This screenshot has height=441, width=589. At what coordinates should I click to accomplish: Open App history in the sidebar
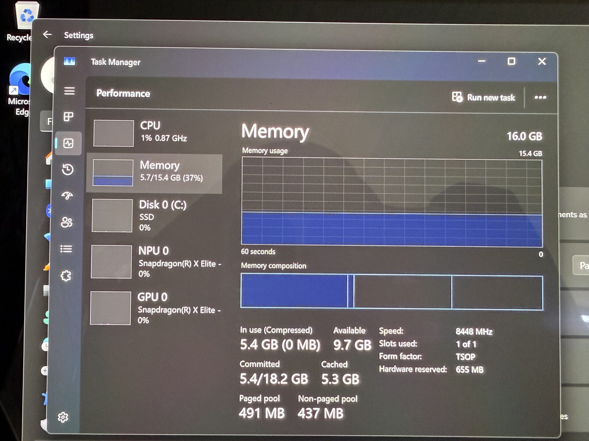coord(68,169)
